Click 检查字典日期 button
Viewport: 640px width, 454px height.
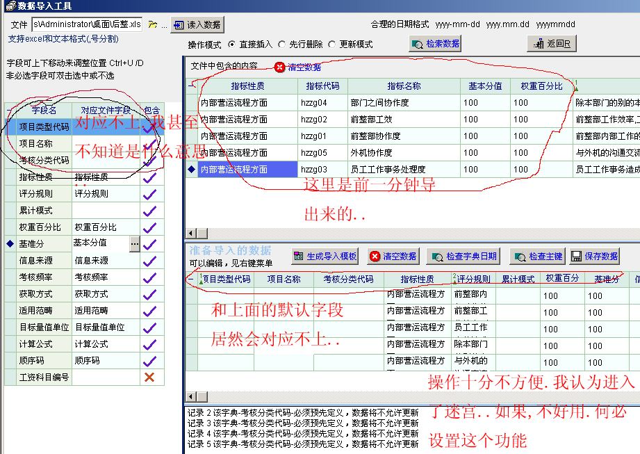click(x=463, y=256)
